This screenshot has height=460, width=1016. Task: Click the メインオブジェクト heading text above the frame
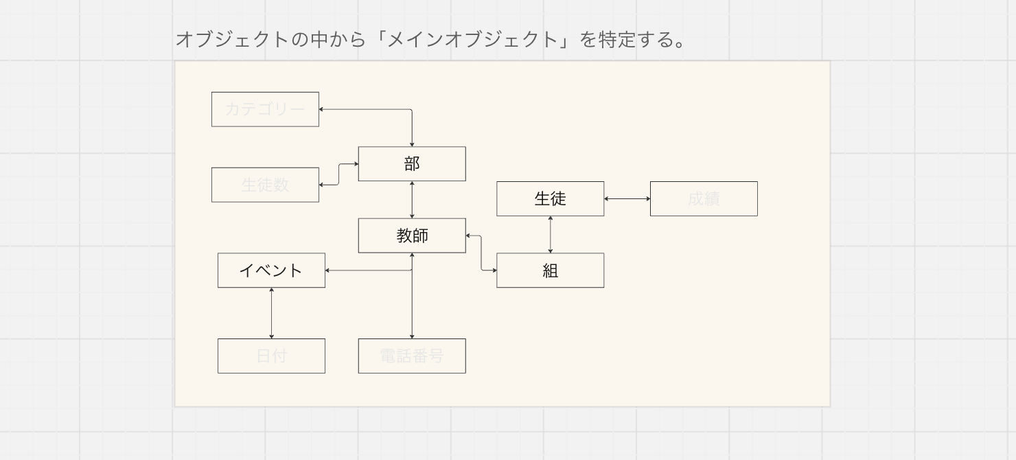[430, 39]
